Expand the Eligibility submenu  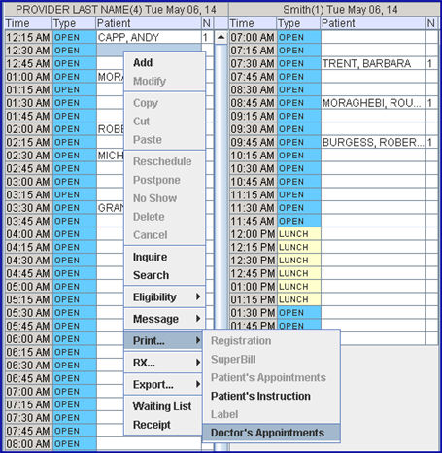coord(164,297)
